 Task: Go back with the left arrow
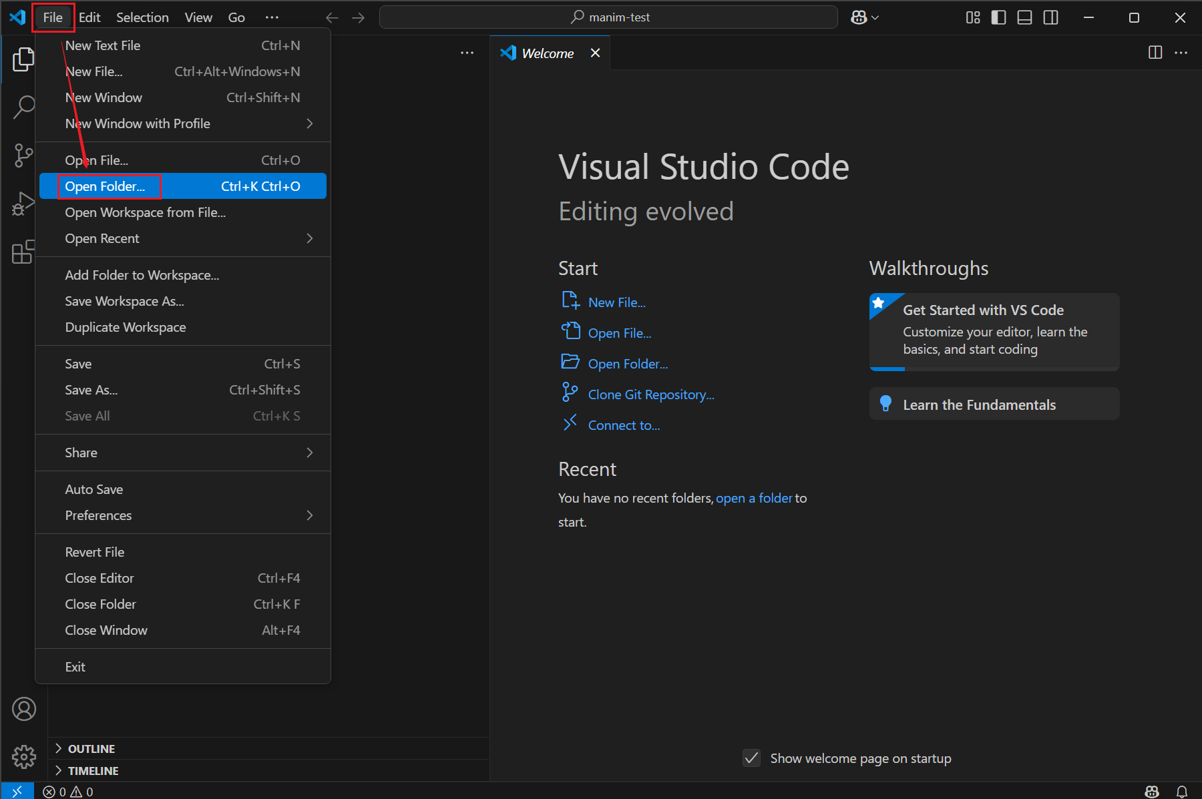coord(332,17)
